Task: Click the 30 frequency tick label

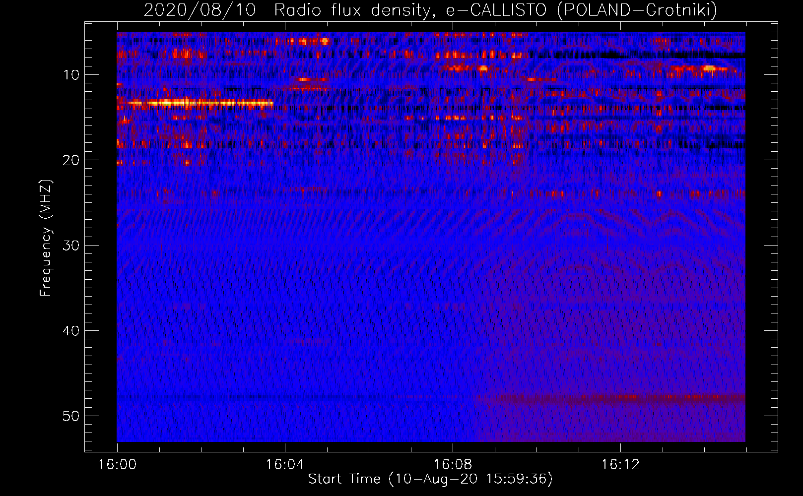Action: (71, 246)
